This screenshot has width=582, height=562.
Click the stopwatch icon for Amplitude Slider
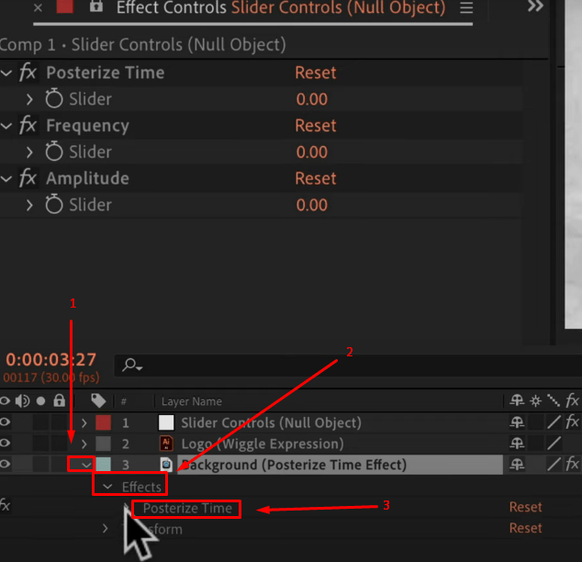pyautogui.click(x=54, y=204)
